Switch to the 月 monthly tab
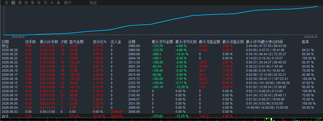Viewport: 323px width, 121px height. tap(26, 3)
